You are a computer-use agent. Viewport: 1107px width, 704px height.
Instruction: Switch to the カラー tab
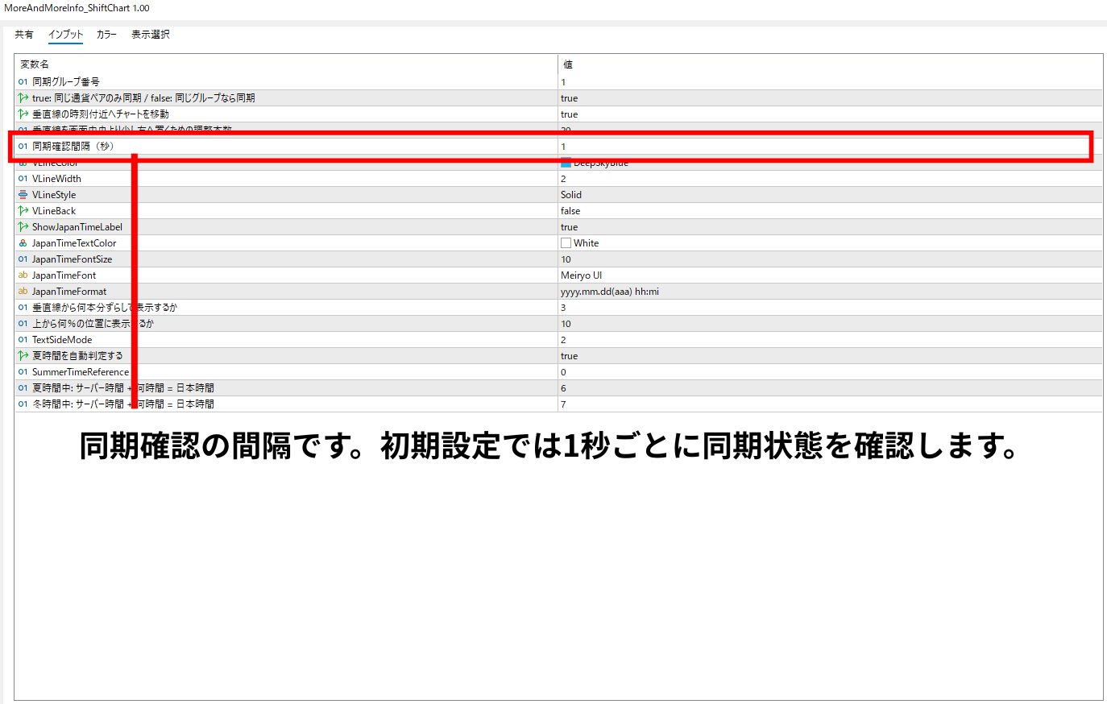point(106,35)
